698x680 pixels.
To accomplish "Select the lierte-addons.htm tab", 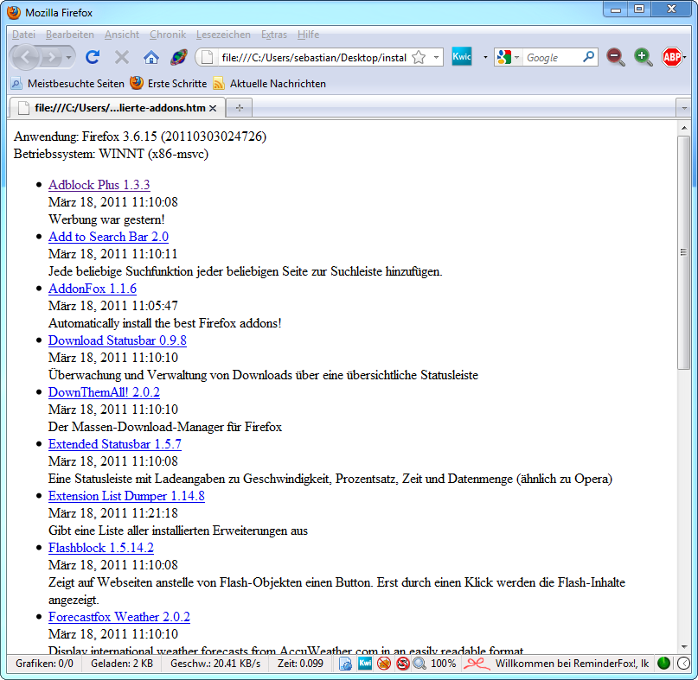I will pyautogui.click(x=118, y=108).
